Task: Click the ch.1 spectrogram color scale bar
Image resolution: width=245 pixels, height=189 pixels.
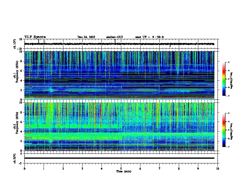Action: click(x=224, y=79)
